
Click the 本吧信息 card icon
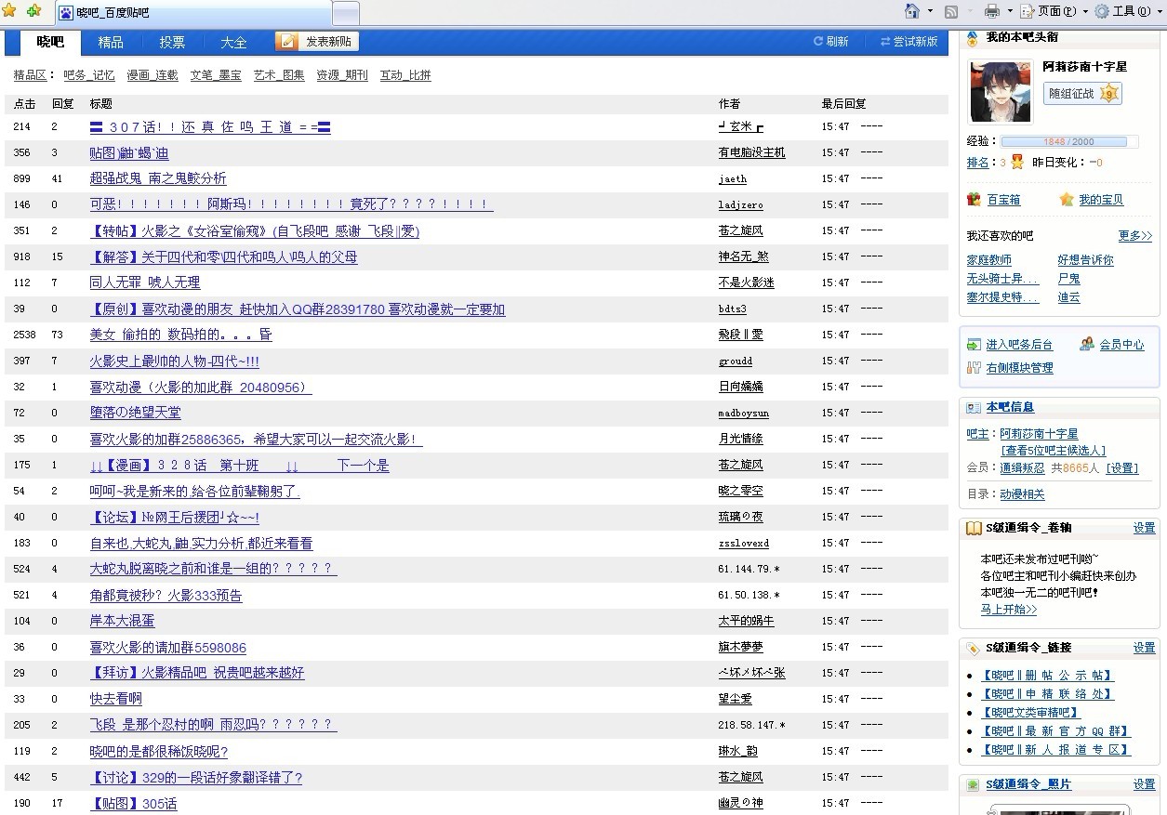(974, 408)
